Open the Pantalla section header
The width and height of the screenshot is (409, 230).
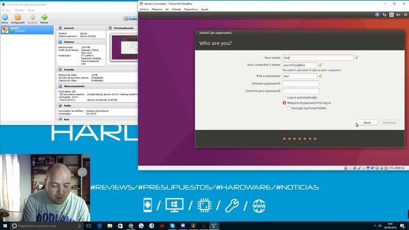(97, 70)
